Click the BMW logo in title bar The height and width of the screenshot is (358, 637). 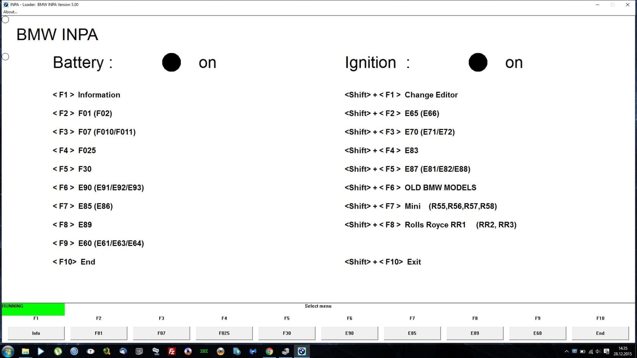pyautogui.click(x=6, y=5)
